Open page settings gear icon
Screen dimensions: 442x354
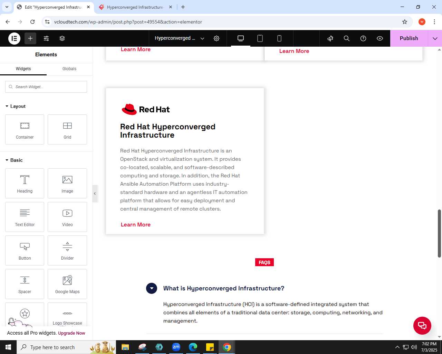click(217, 38)
